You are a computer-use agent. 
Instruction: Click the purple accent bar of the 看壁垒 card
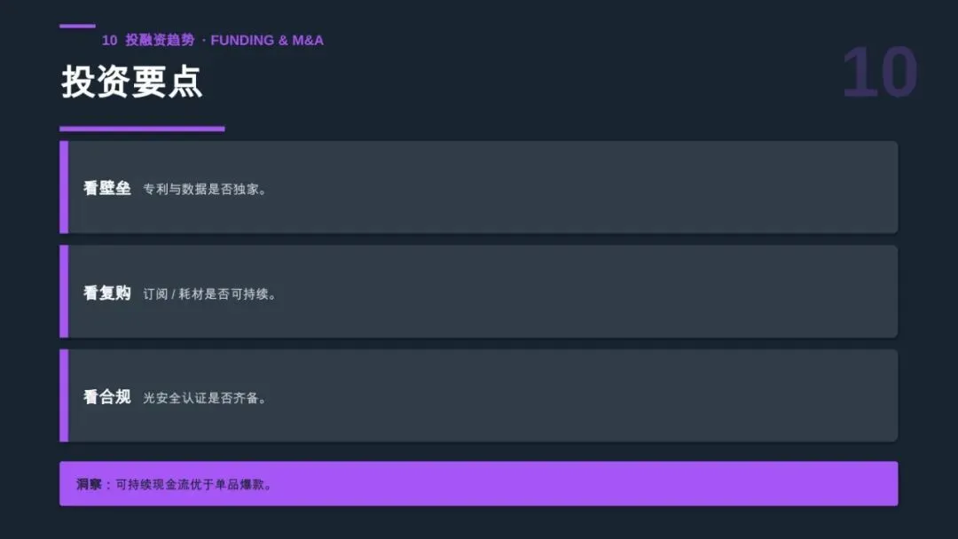click(x=64, y=187)
